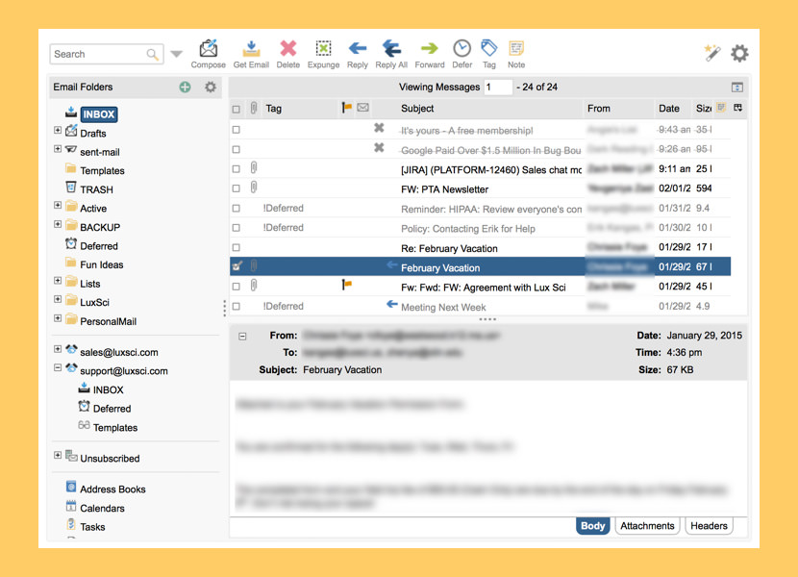Viewport: 798px width, 577px height.
Task: Tick the checkbox for FW: PTA Newsletter
Action: 237,188
